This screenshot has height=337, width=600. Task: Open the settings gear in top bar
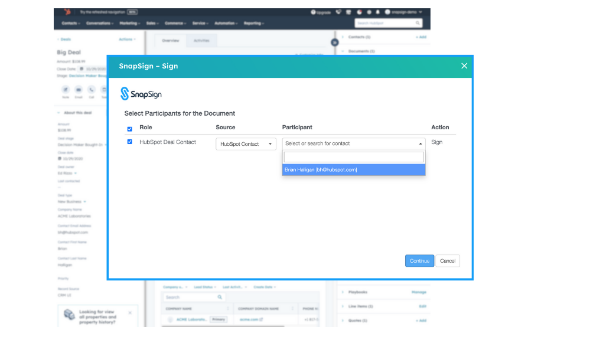coord(369,12)
